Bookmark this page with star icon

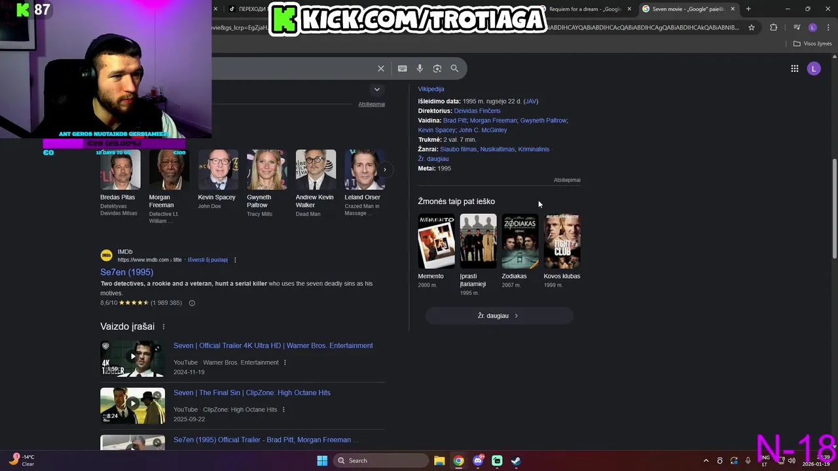point(752,27)
